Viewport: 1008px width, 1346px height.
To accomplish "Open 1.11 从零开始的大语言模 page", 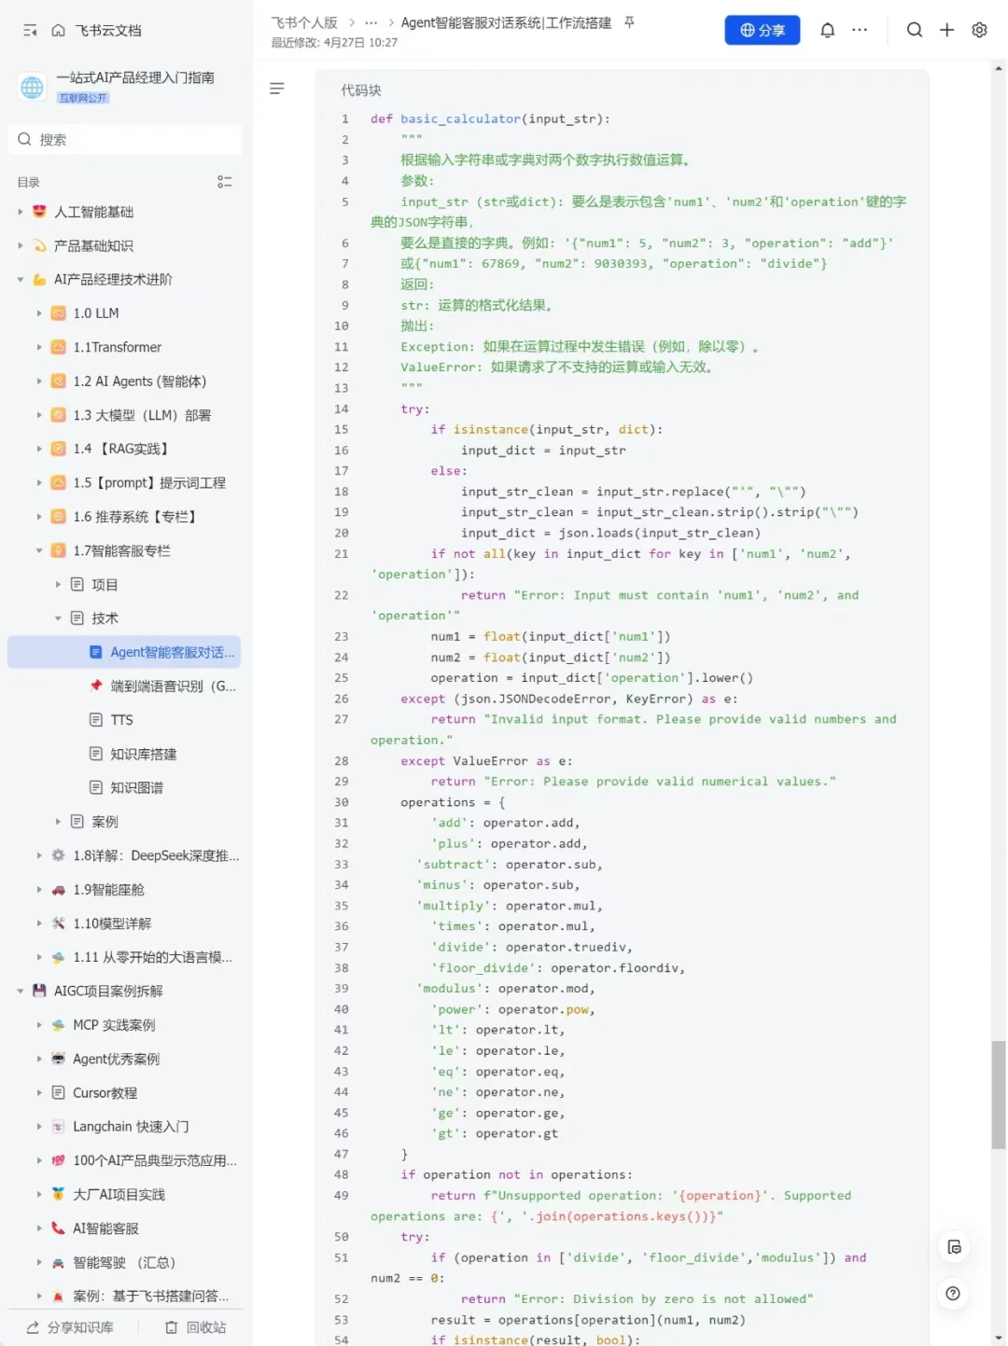I will click(153, 957).
